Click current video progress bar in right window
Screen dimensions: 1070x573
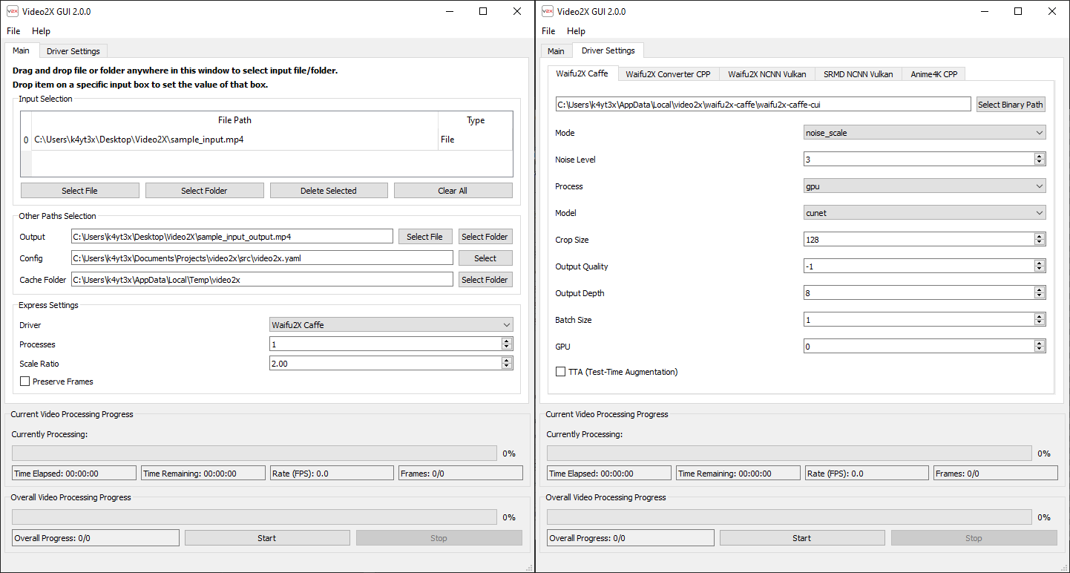[790, 453]
